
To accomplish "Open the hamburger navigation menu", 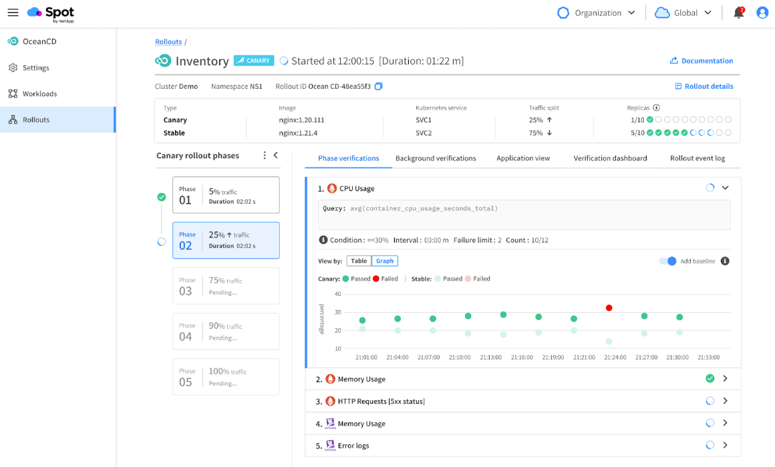I will [x=13, y=13].
